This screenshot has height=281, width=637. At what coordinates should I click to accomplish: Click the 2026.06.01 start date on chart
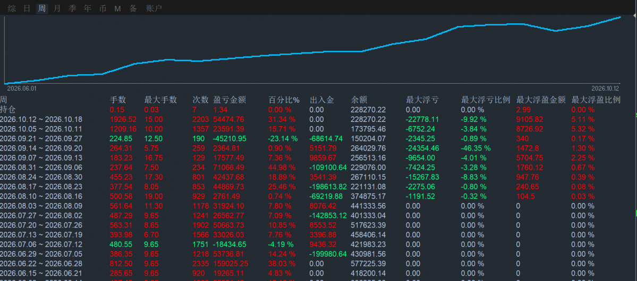pos(22,88)
